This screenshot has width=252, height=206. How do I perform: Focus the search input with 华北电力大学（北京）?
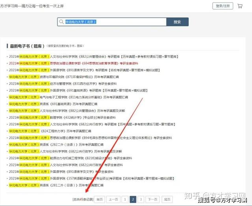[112, 22]
